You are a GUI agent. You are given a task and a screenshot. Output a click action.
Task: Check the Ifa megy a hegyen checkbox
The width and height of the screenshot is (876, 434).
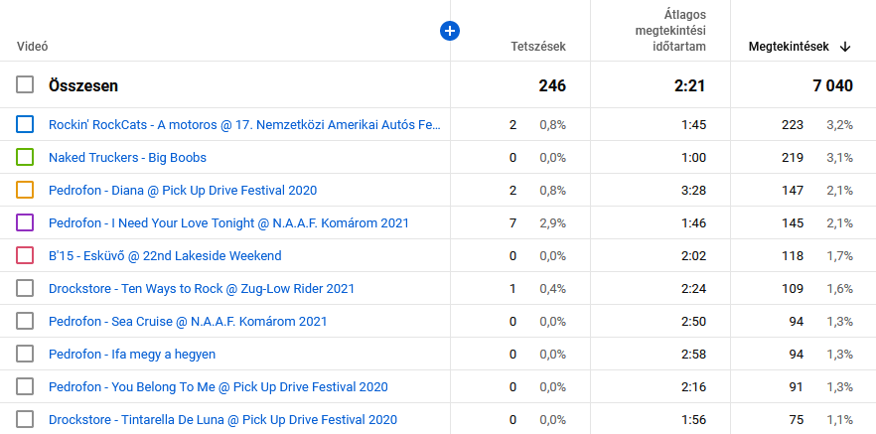26,354
